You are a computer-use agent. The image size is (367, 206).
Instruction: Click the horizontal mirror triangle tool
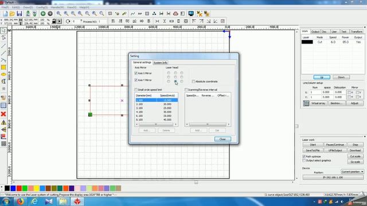tap(3, 122)
